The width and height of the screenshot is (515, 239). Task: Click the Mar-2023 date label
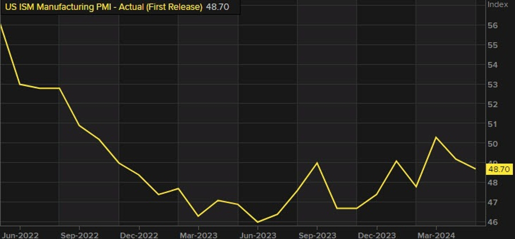(x=199, y=235)
